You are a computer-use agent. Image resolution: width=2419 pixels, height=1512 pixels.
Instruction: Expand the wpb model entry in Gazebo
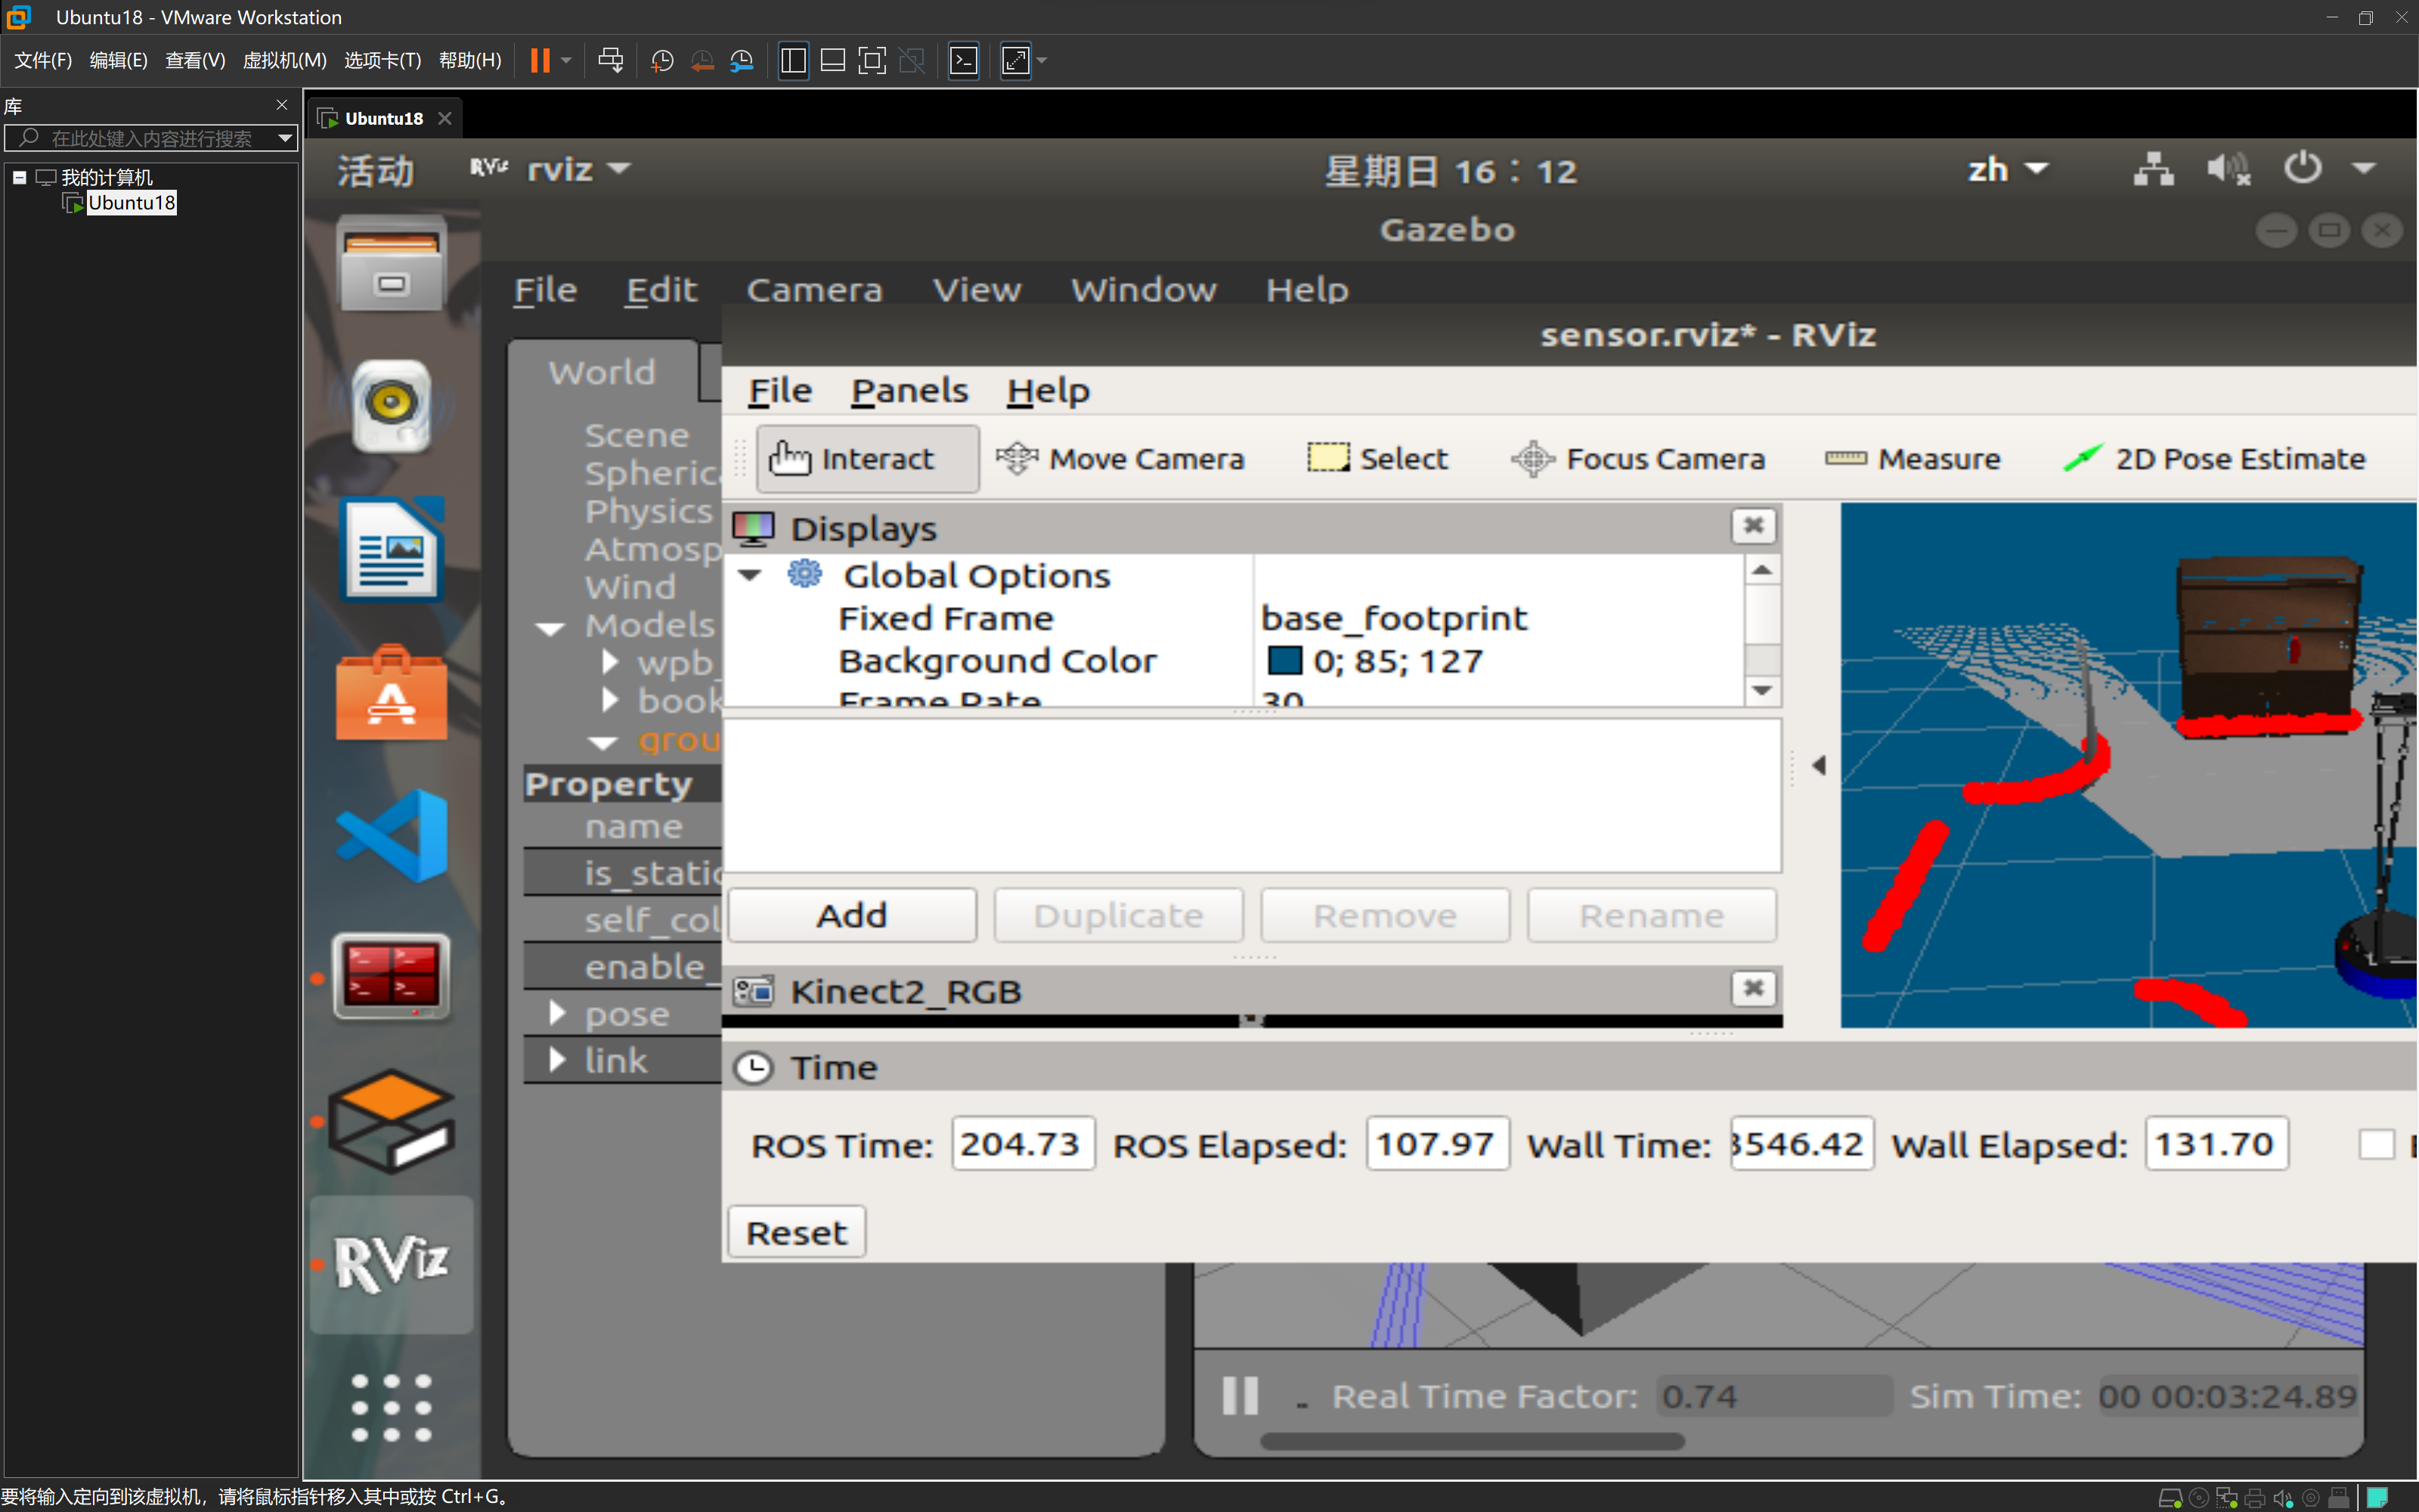point(610,663)
